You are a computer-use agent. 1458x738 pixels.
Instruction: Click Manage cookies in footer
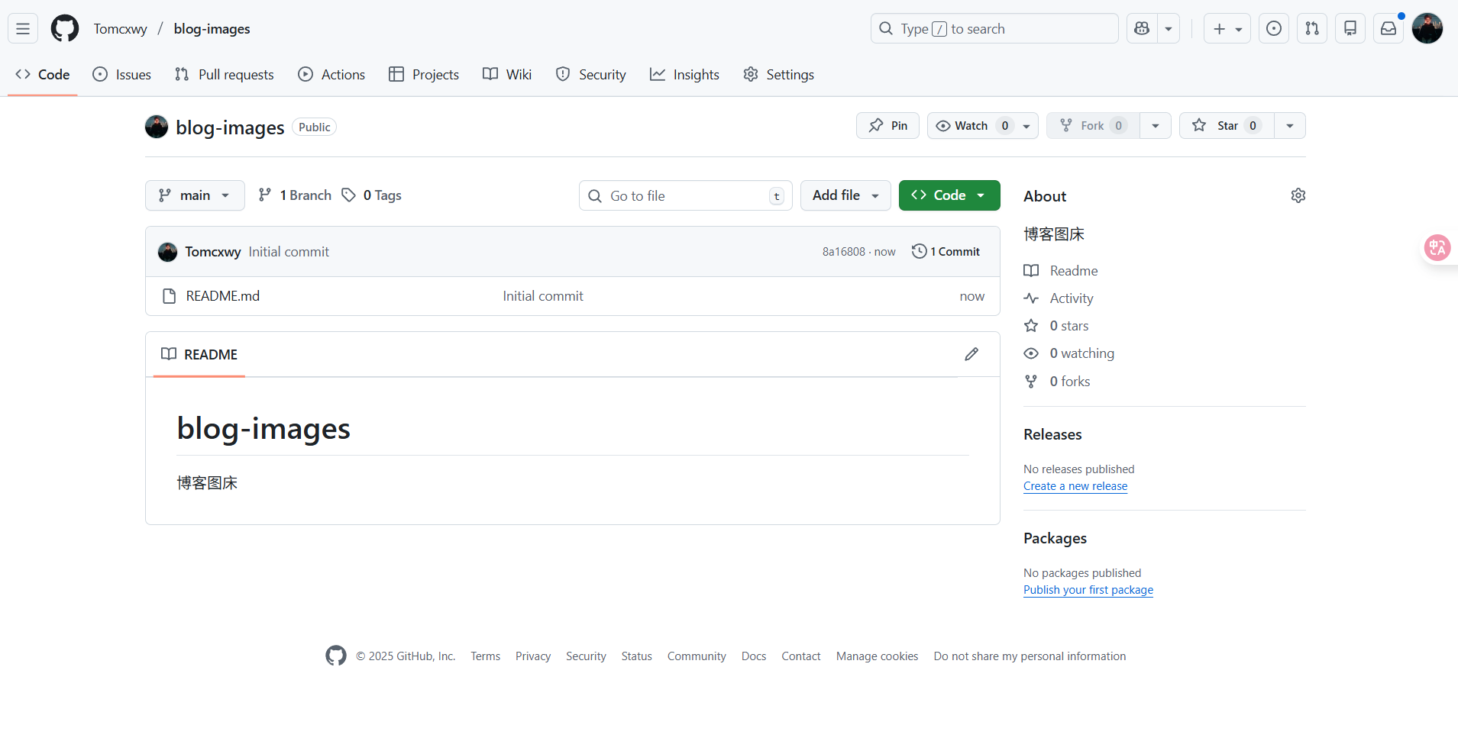coord(878,656)
